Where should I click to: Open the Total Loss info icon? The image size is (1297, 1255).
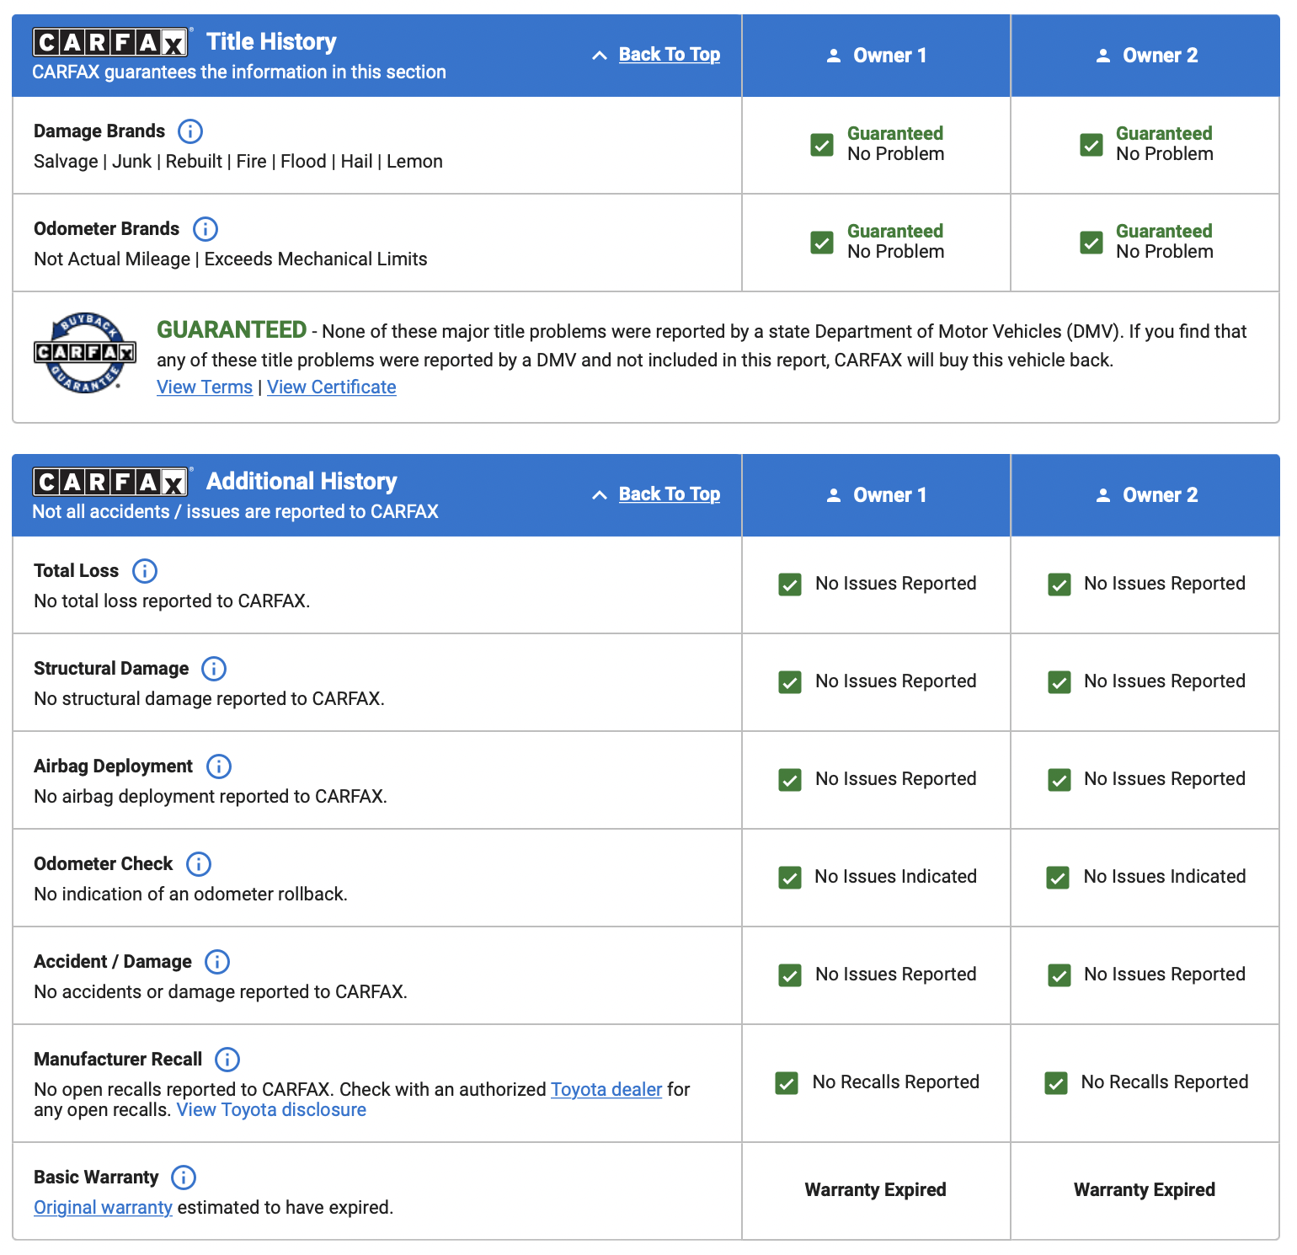point(145,571)
